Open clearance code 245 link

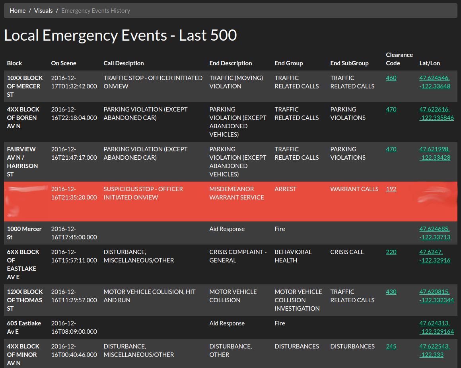click(391, 346)
